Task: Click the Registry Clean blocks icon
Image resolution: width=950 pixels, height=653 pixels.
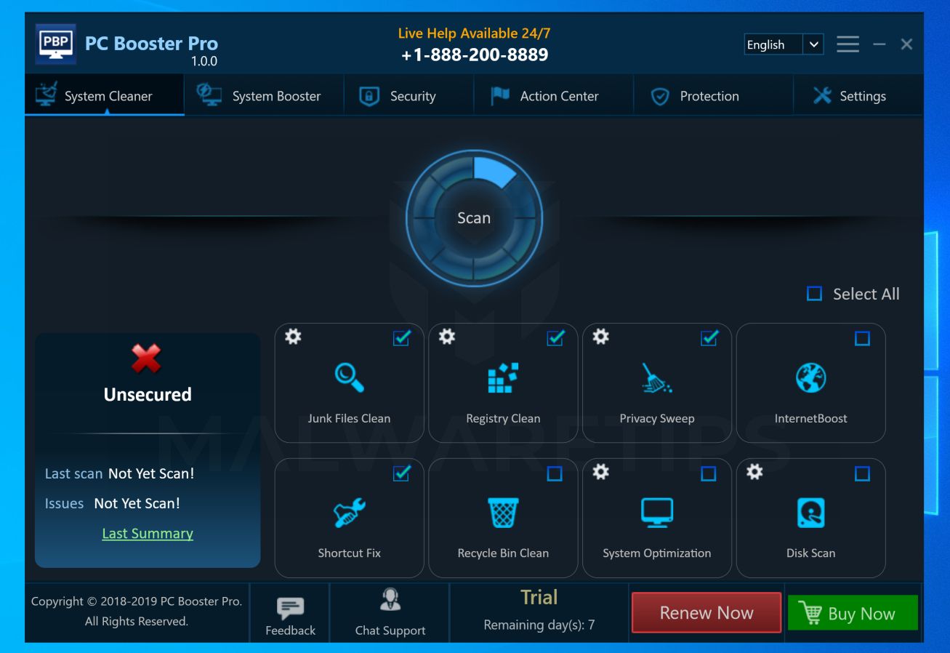Action: coord(503,378)
